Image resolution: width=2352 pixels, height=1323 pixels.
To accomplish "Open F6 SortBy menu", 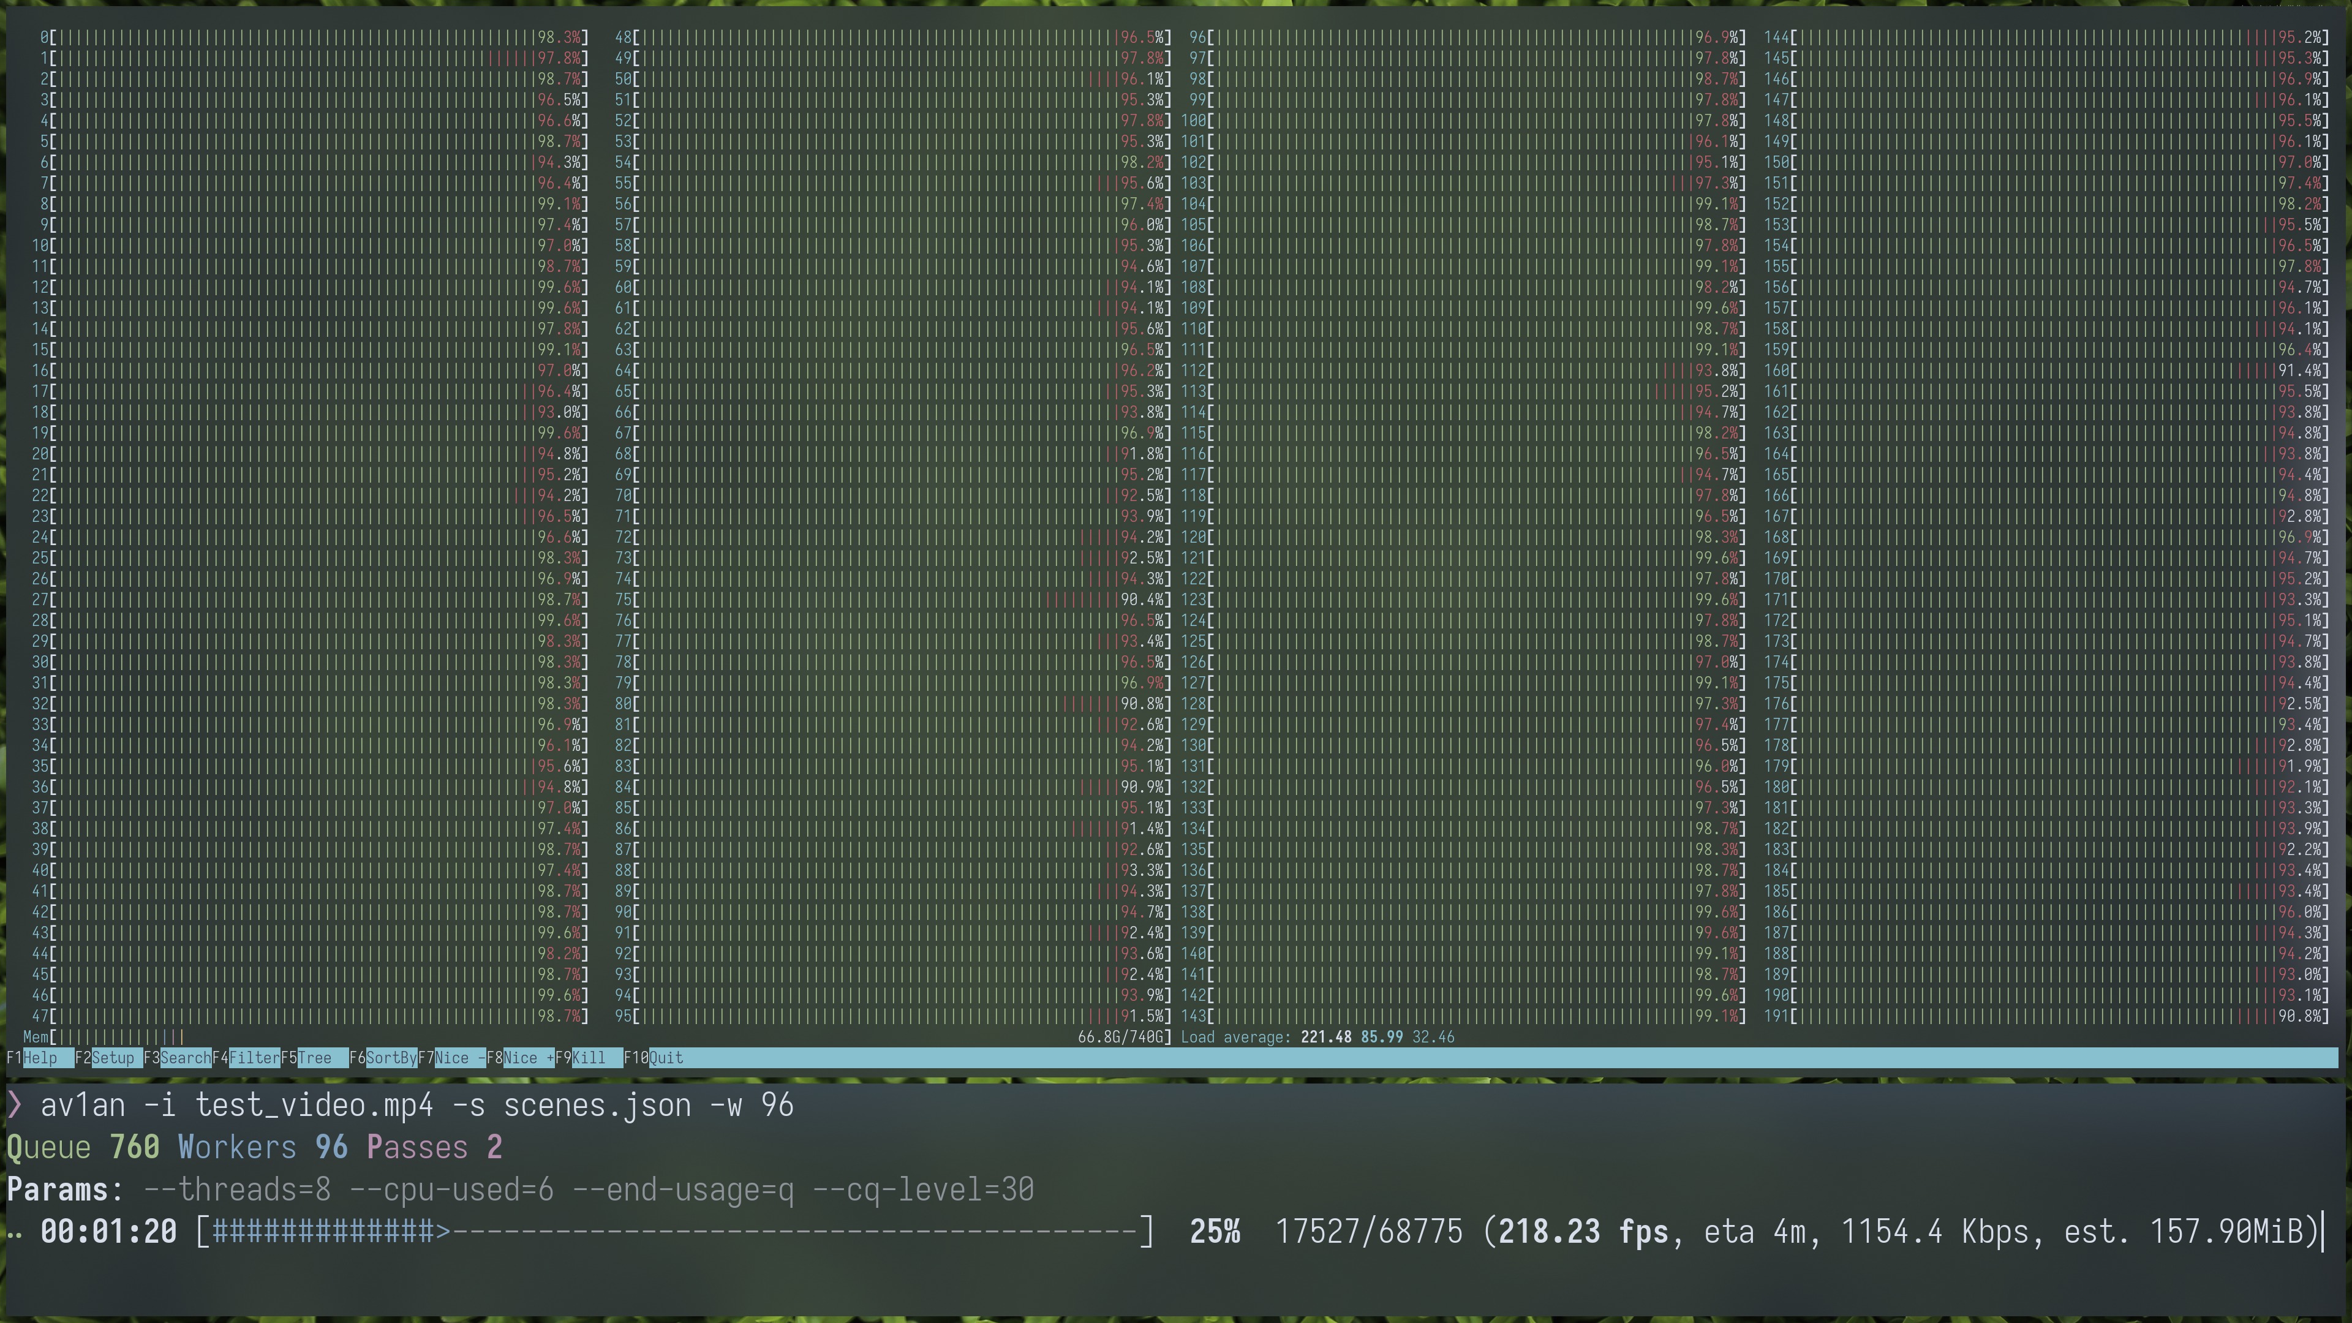I will coord(383,1057).
